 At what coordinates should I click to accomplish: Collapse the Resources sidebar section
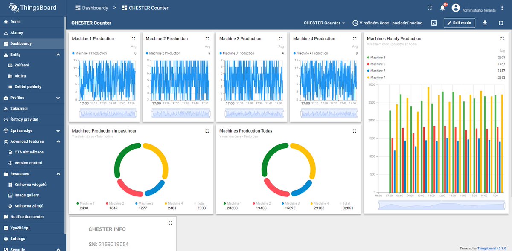coord(58,174)
